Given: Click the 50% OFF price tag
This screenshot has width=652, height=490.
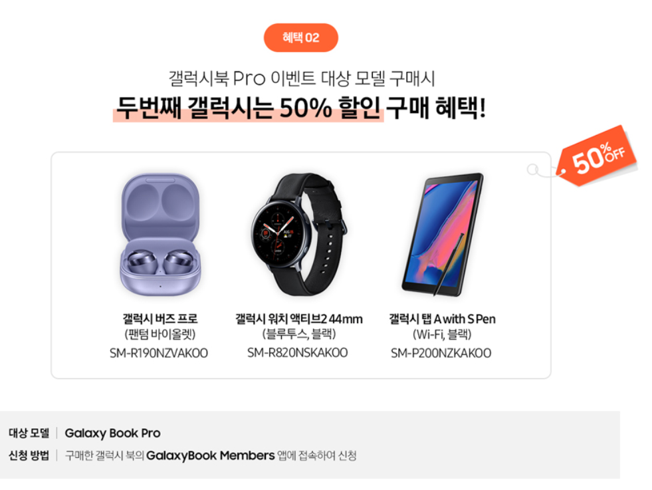Looking at the screenshot, I should pos(597,156).
